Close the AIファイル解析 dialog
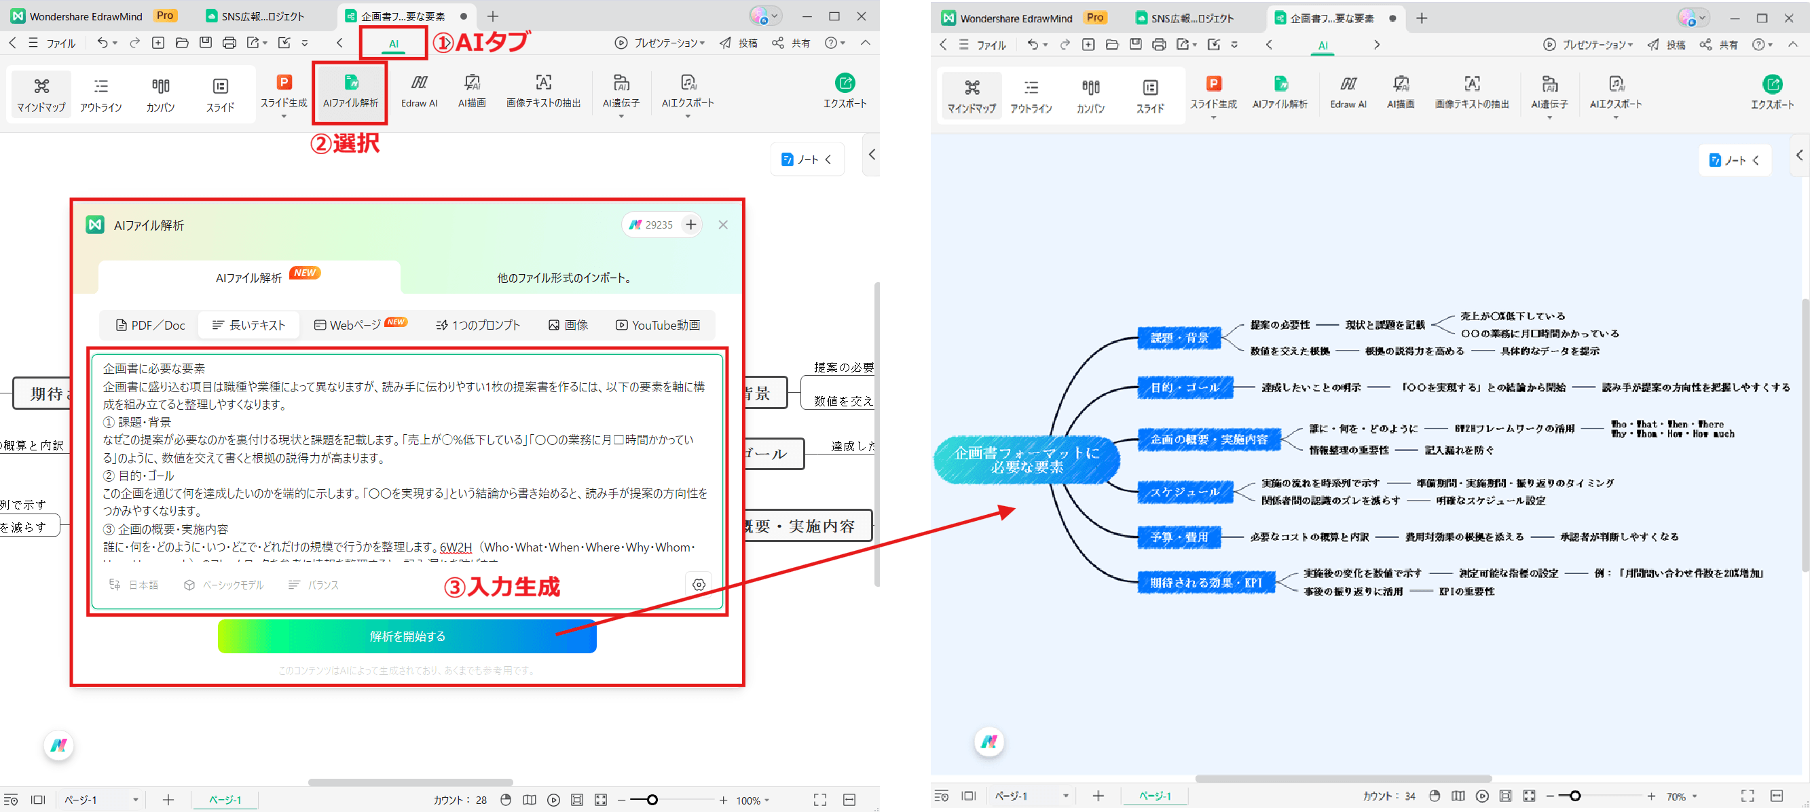Screen dimensions: 1810x812 (723, 225)
